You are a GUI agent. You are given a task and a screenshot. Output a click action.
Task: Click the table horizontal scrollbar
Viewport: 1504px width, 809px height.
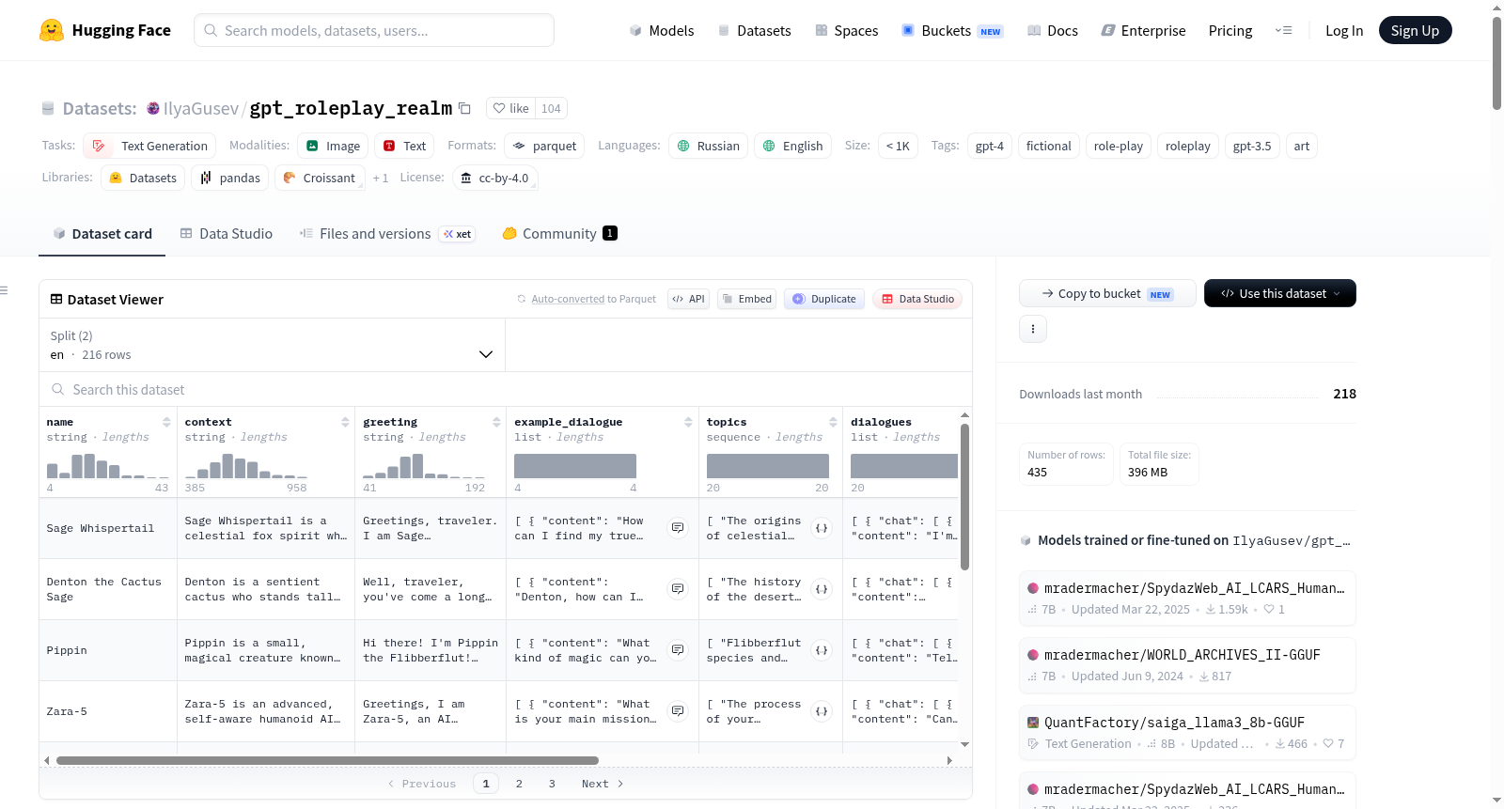click(327, 760)
